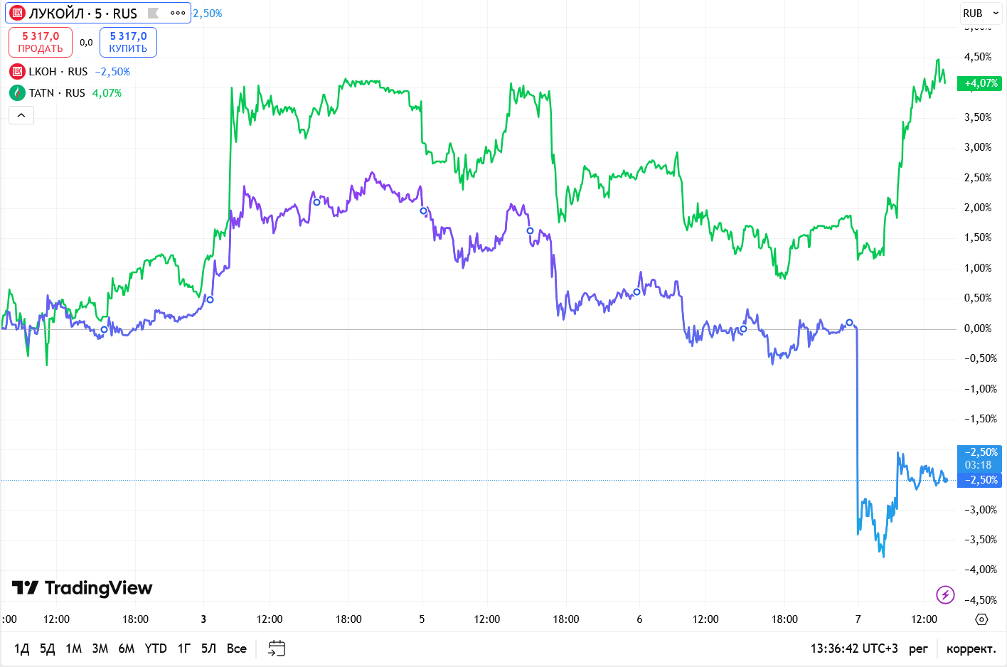Collapse the legend with the chevron arrow
The width and height of the screenshot is (1007, 667).
click(x=21, y=115)
